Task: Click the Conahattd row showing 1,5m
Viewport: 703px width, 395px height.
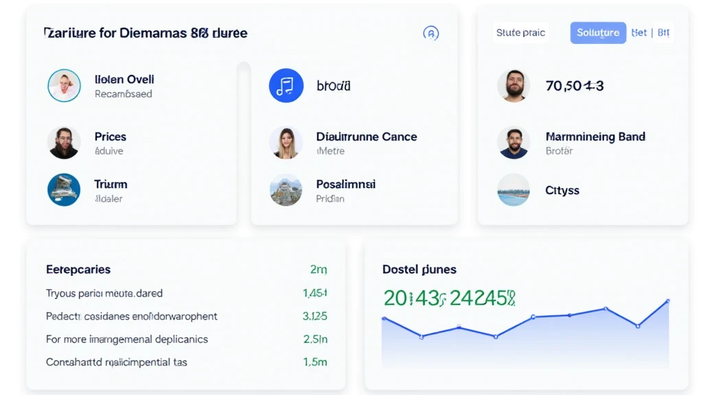Action: pos(117,362)
